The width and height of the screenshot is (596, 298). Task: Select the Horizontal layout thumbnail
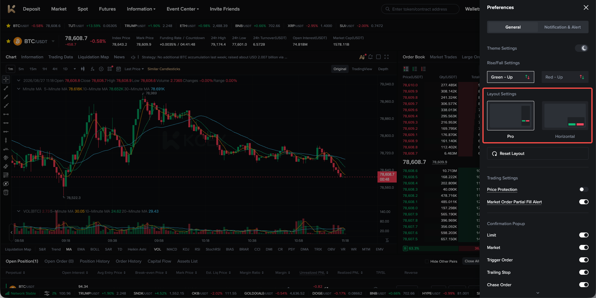pyautogui.click(x=565, y=116)
